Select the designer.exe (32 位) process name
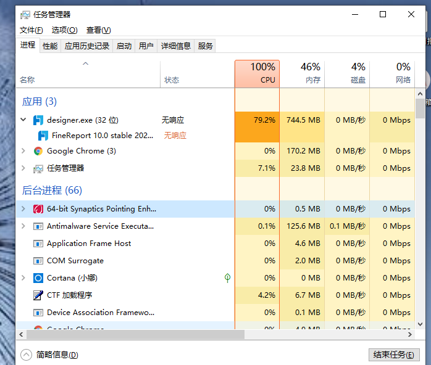431x365 pixels. 83,120
